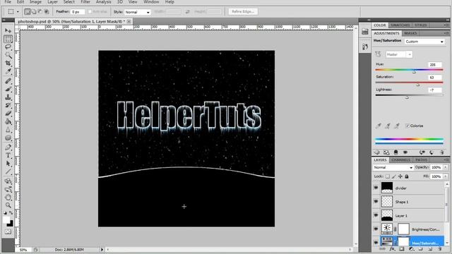This screenshot has height=254, width=452.
Task: Adjust the Hue slider
Action: pos(415,72)
